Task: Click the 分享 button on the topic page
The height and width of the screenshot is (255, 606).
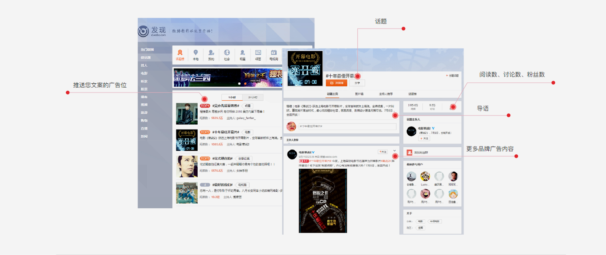Action: tap(357, 83)
